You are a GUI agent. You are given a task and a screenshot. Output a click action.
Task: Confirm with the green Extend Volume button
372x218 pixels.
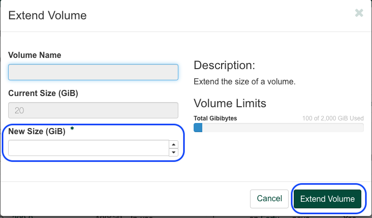(327, 199)
